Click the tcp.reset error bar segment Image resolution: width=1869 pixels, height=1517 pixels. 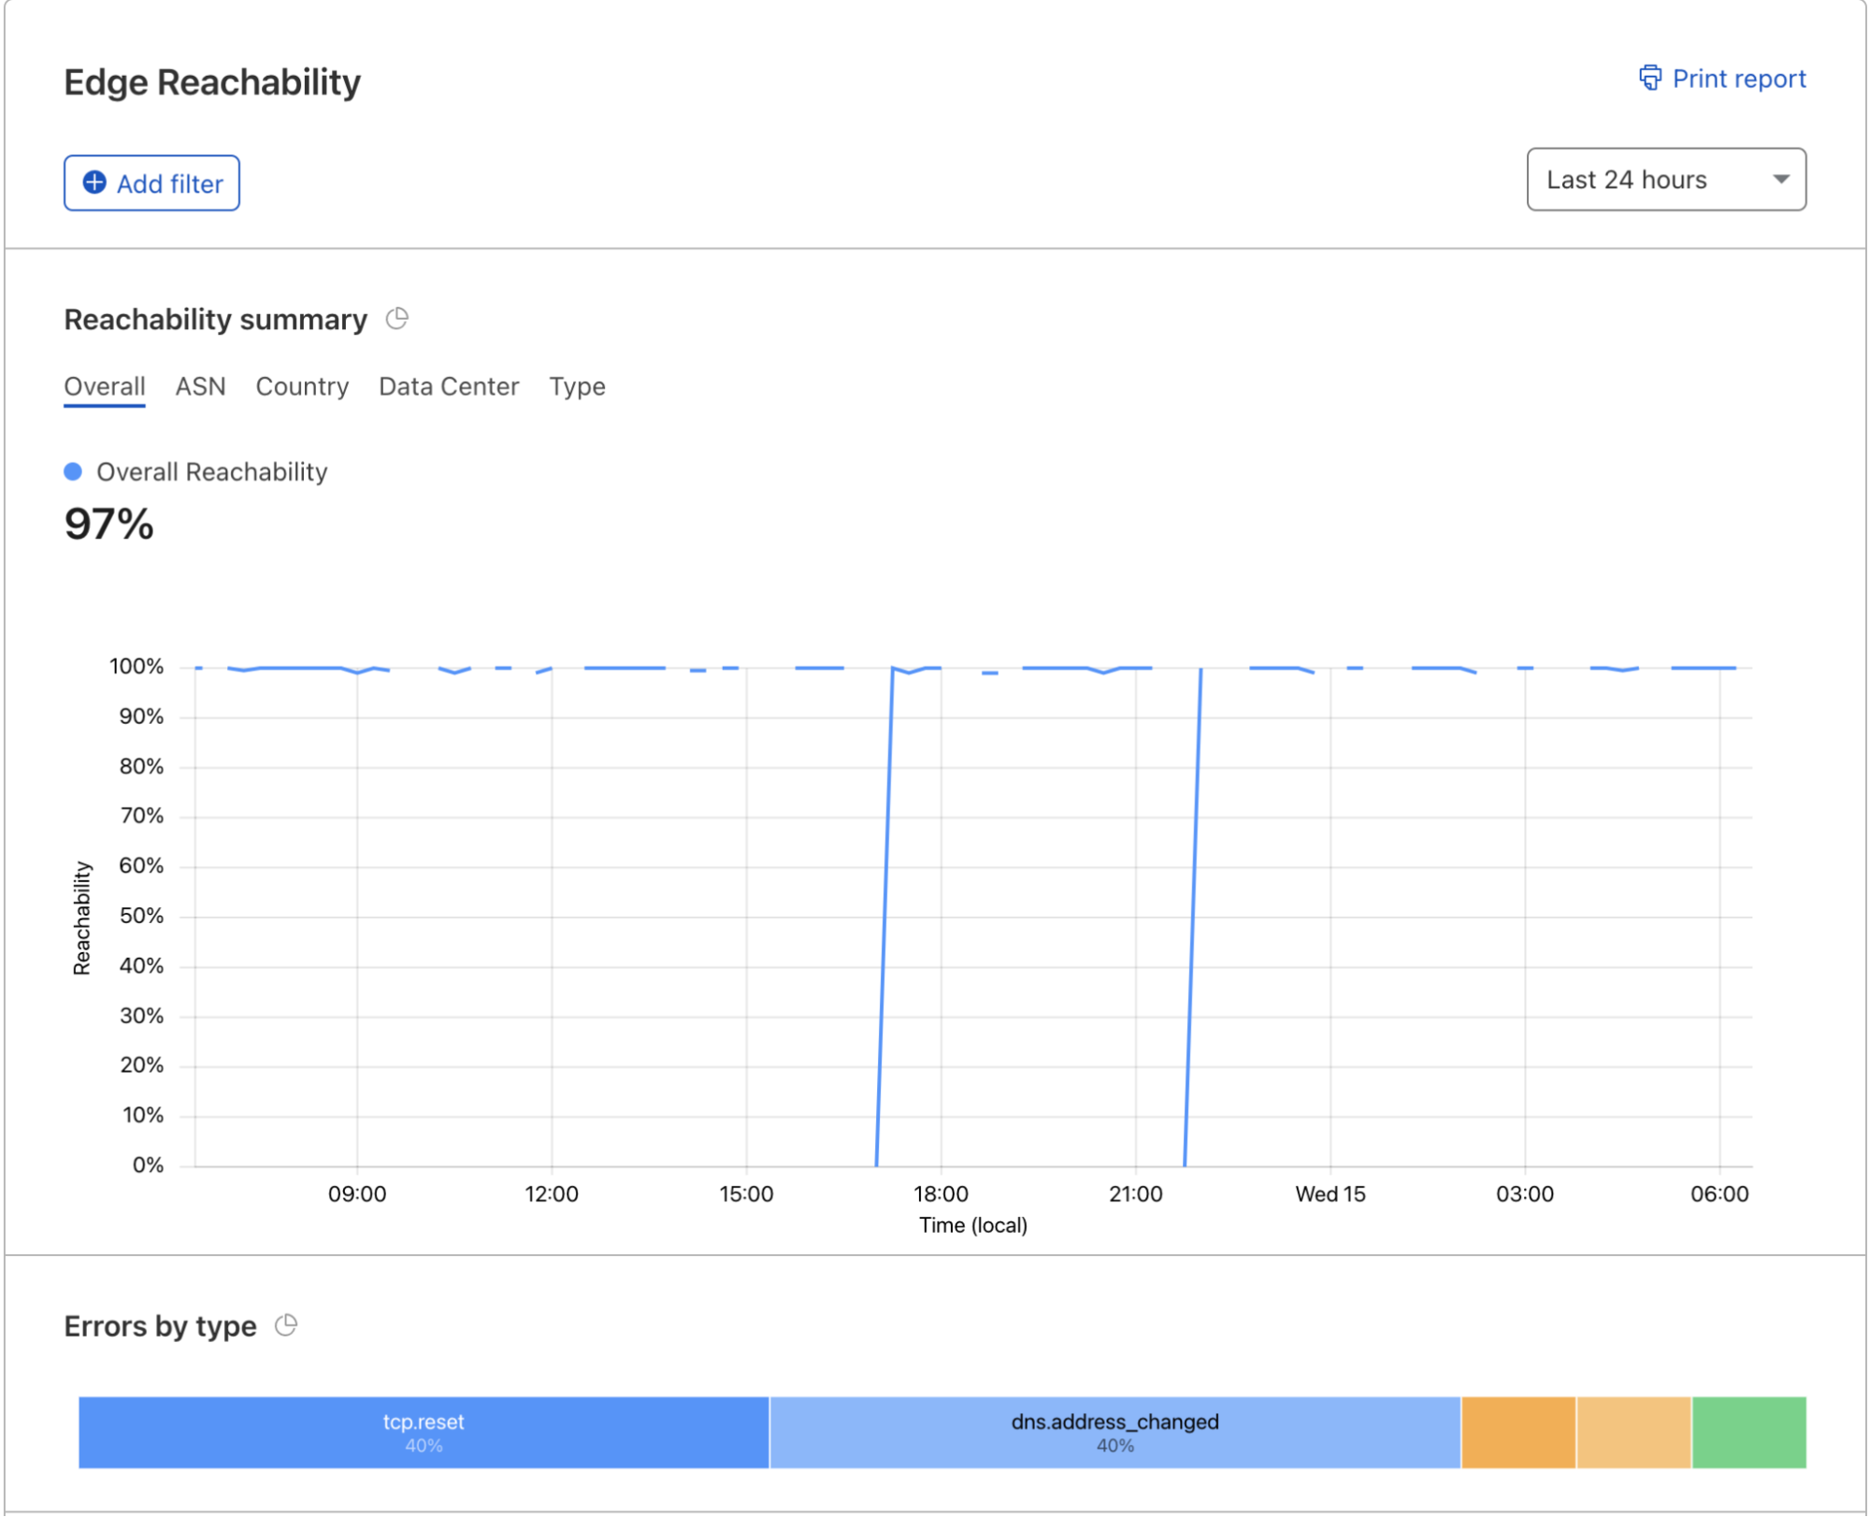point(424,1432)
